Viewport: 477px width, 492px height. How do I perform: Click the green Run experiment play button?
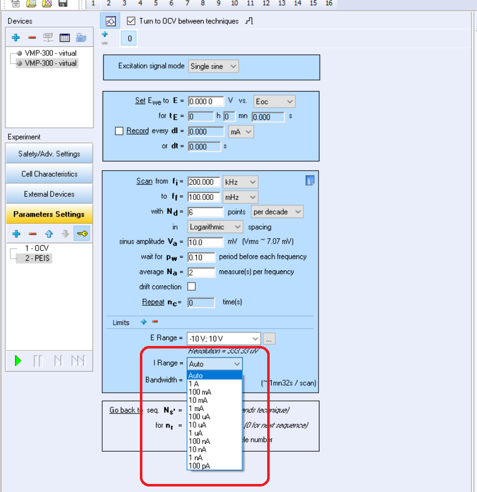pos(18,361)
